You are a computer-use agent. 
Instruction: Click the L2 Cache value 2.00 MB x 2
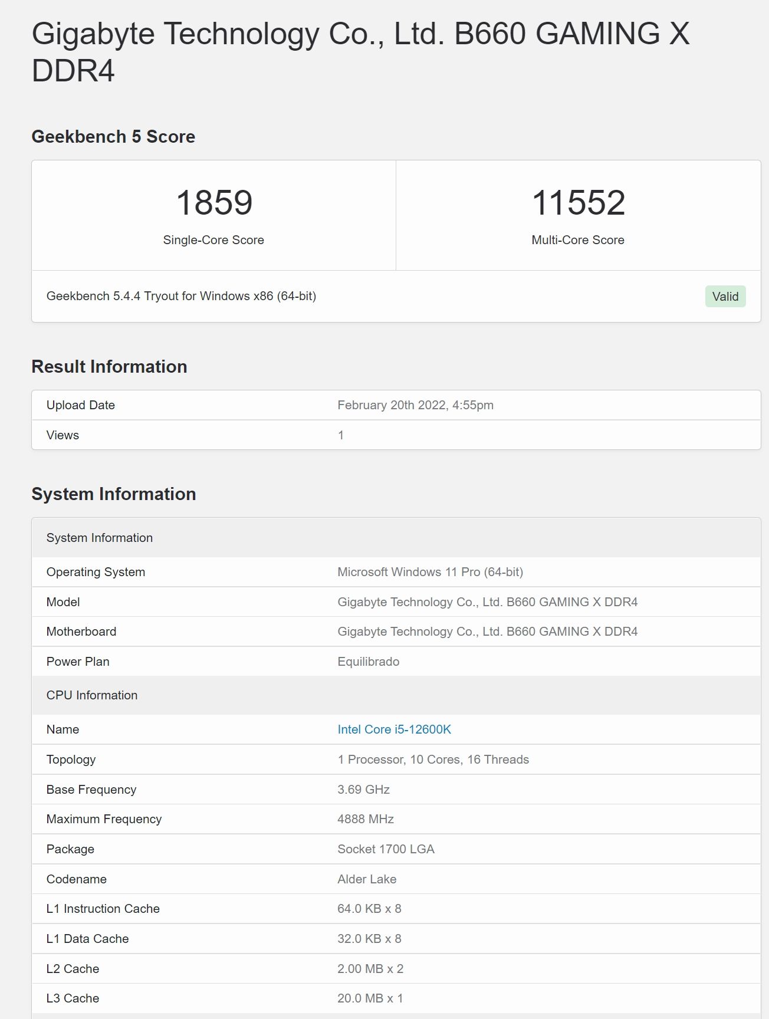click(370, 969)
